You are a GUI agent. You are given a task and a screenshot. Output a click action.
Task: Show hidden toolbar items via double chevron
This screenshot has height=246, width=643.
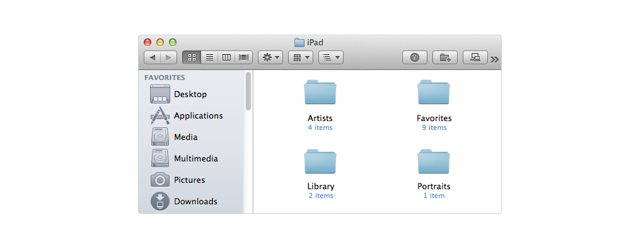495,59
